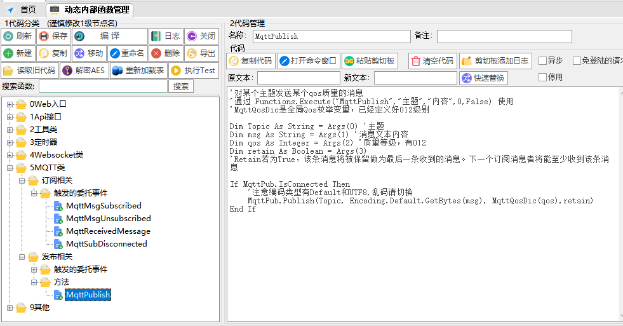Collapse the 发布相关 tree node
Screen dimensions: 623x326
(22, 257)
